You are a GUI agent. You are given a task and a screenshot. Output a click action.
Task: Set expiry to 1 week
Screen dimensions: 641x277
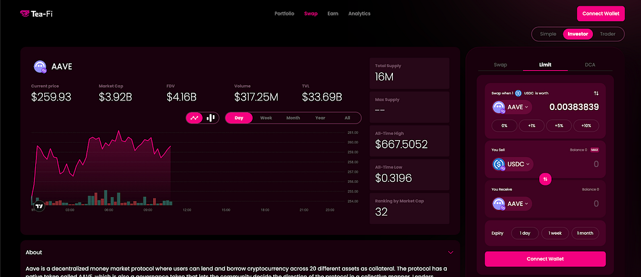tap(555, 233)
